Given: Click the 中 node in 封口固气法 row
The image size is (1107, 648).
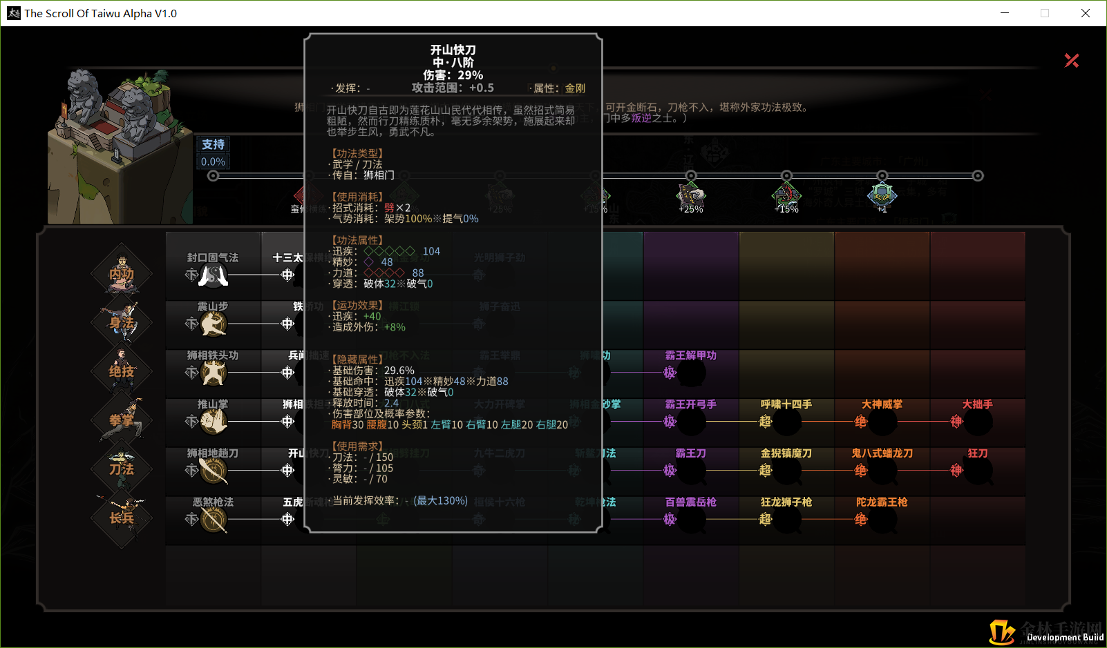Looking at the screenshot, I should 287,275.
